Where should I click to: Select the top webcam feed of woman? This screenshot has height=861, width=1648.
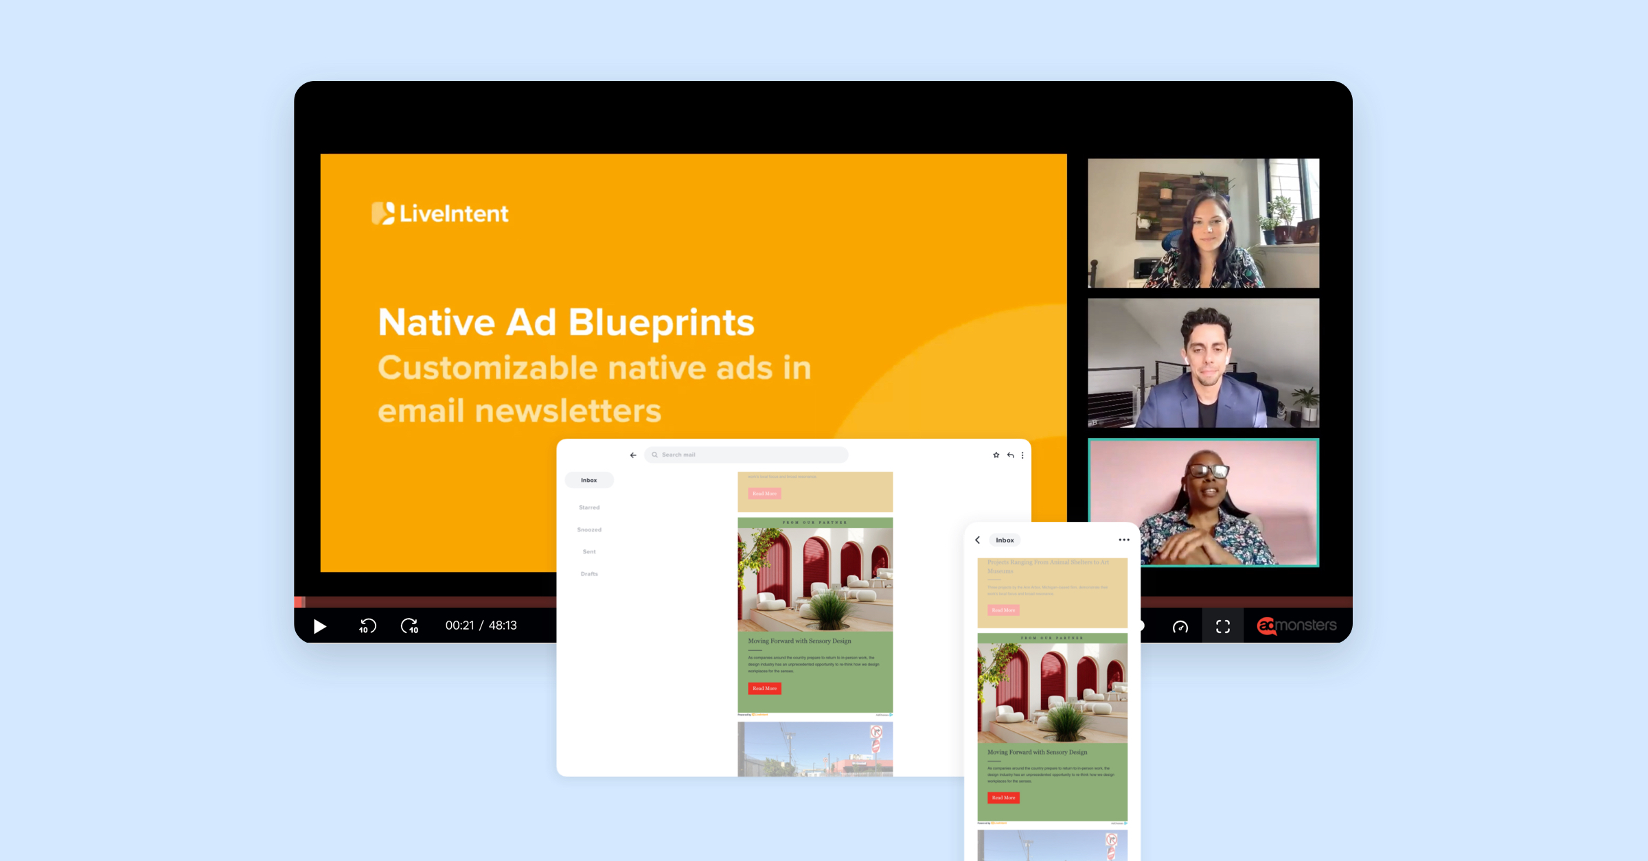click(1203, 223)
